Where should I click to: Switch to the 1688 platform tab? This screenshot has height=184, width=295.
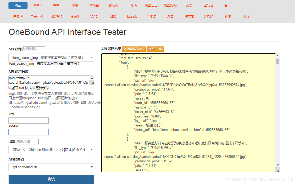[x=37, y=6]
